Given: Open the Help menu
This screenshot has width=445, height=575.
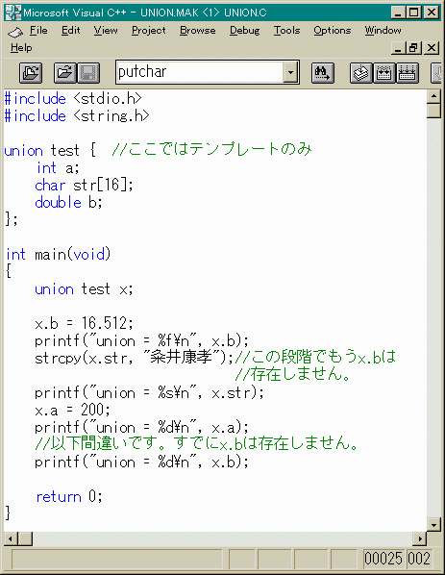Looking at the screenshot, I should pos(21,48).
